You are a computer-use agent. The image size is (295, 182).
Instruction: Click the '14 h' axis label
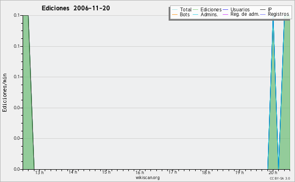coord(73,172)
